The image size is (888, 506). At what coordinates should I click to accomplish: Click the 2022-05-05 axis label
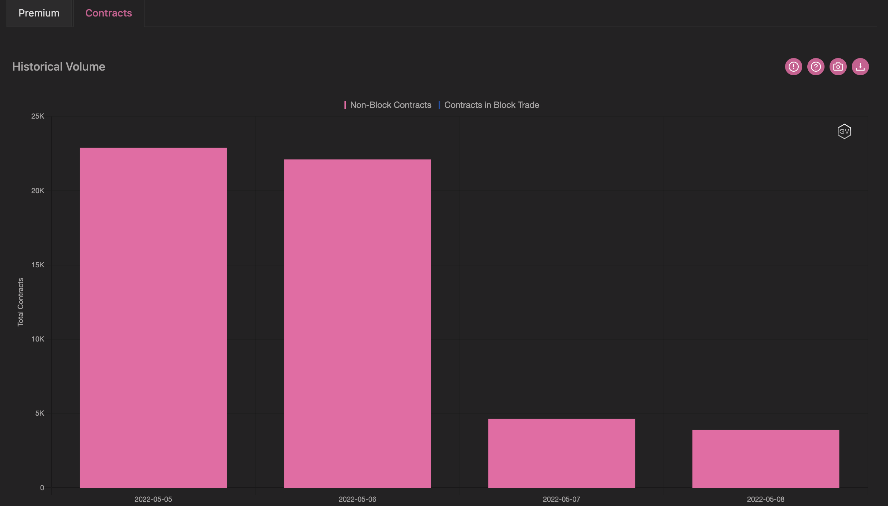[153, 499]
